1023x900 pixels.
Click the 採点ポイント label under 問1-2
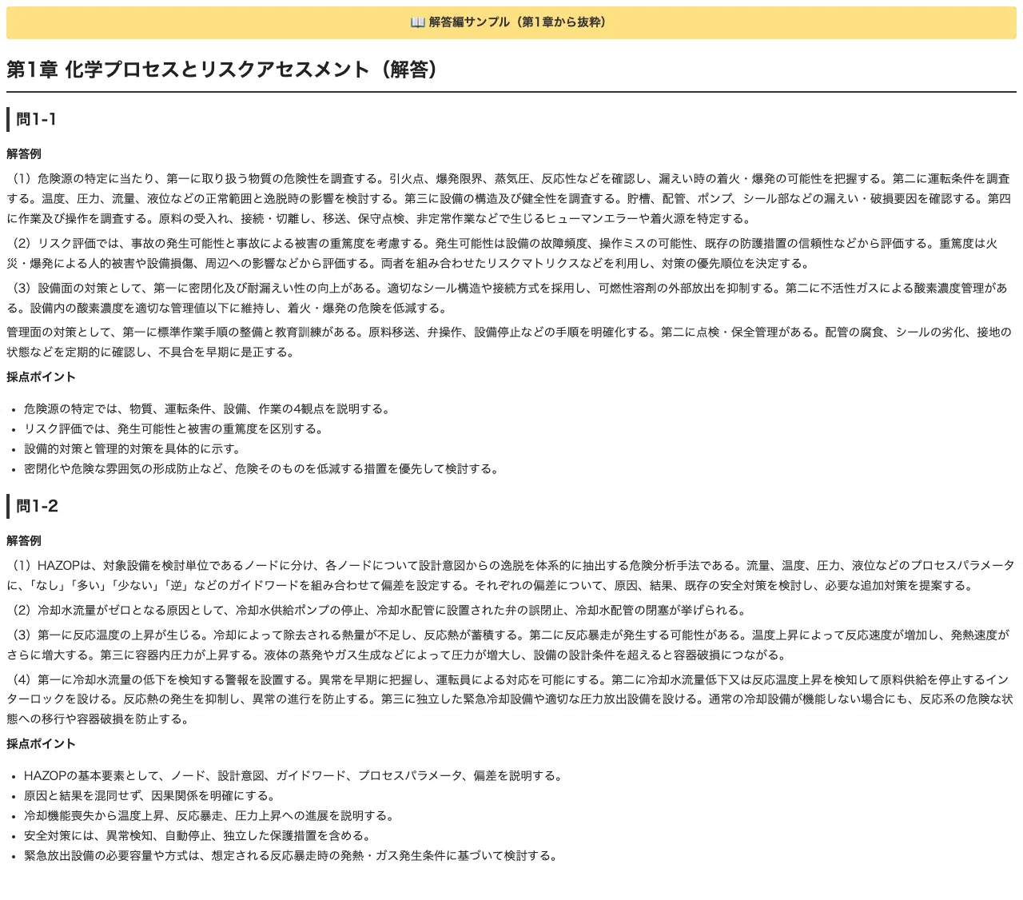41,743
